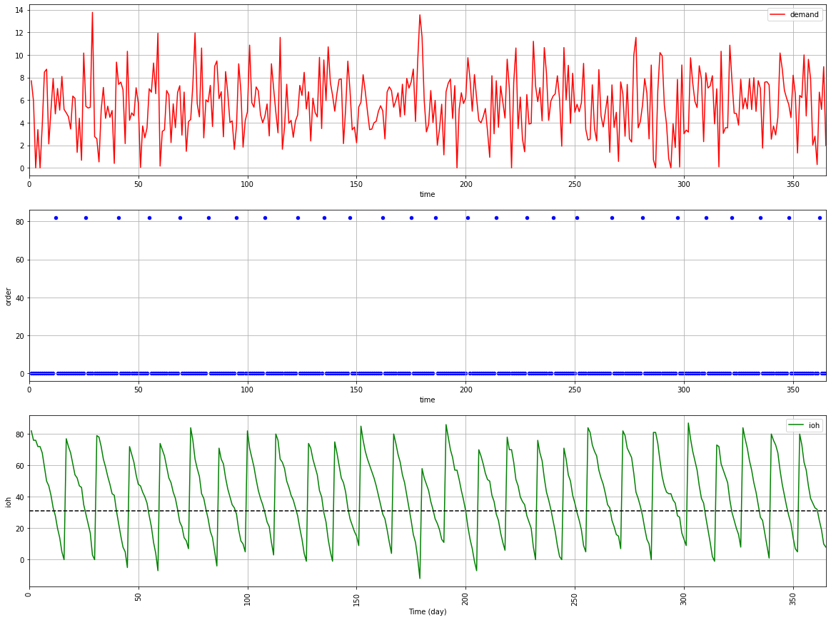Click the ioh curve's lowest dip near day 179

click(x=420, y=578)
